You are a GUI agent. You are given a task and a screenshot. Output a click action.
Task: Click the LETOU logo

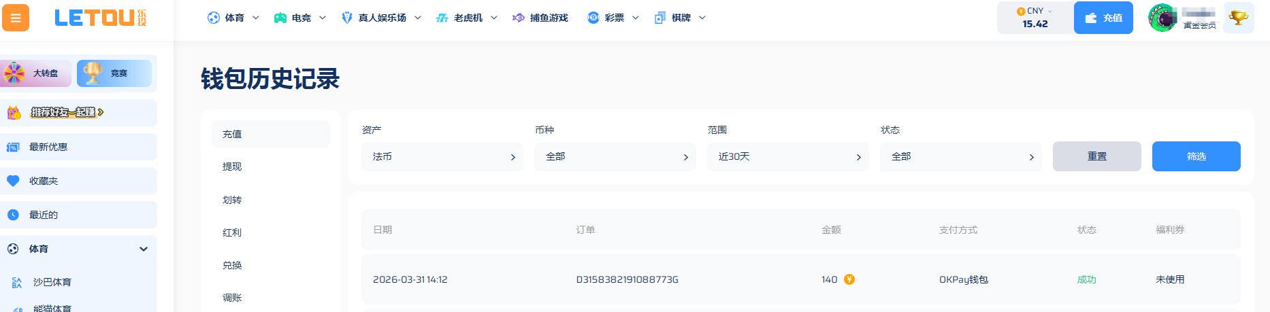[101, 18]
